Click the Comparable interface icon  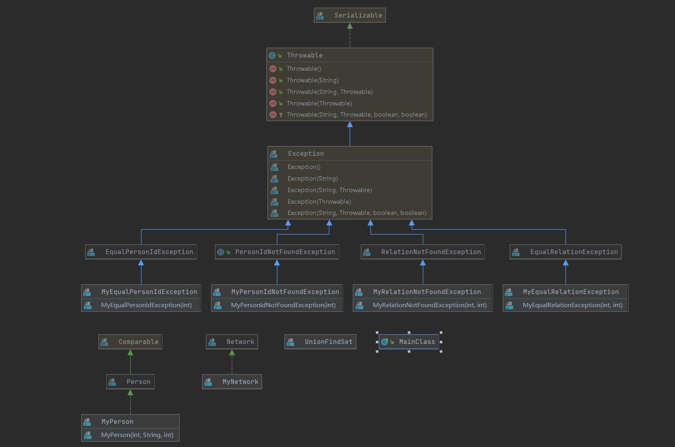click(104, 342)
